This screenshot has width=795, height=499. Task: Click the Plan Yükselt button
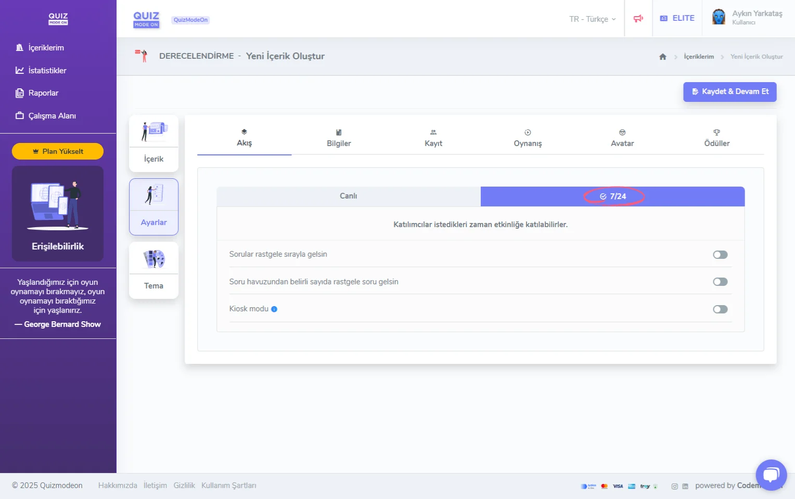[x=58, y=151]
